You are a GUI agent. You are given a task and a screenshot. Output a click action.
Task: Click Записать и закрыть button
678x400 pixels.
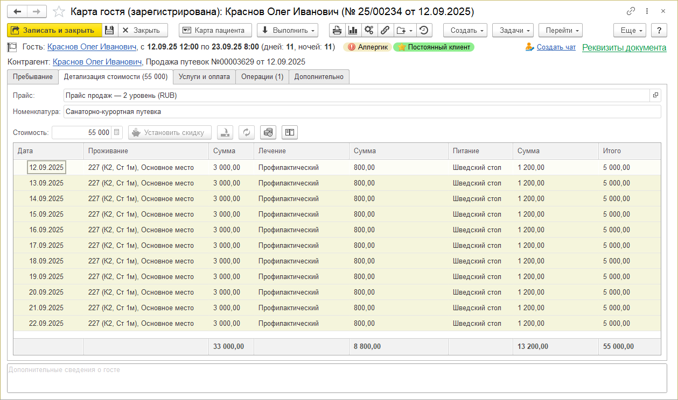pos(54,31)
